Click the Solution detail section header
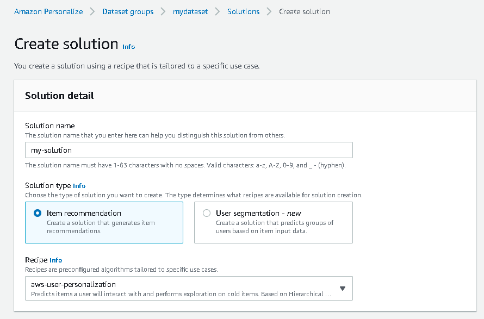 (59, 96)
